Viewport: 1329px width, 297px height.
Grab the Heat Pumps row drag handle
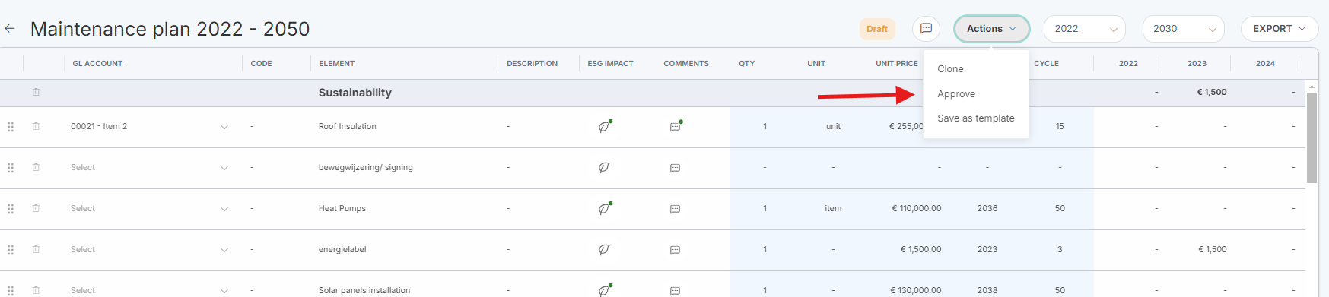[11, 209]
